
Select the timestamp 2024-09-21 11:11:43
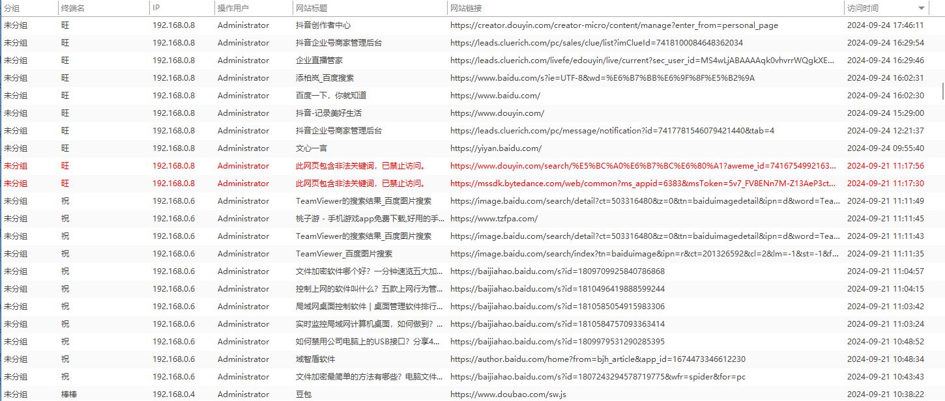(886, 236)
